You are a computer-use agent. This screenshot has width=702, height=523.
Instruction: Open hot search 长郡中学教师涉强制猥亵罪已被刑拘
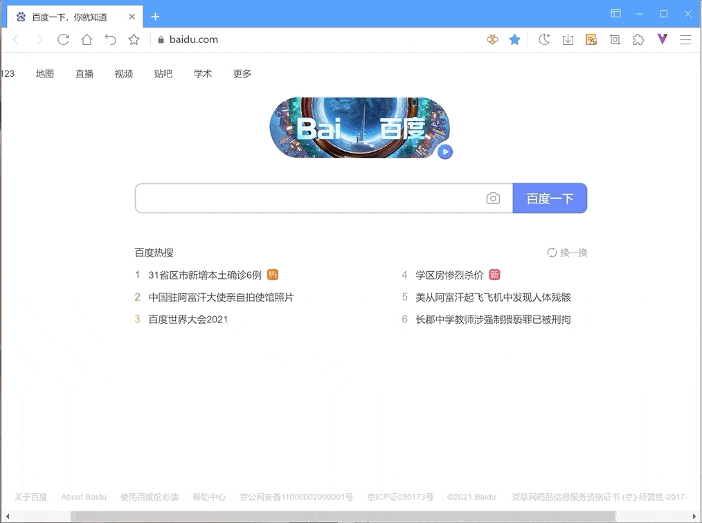coord(493,320)
